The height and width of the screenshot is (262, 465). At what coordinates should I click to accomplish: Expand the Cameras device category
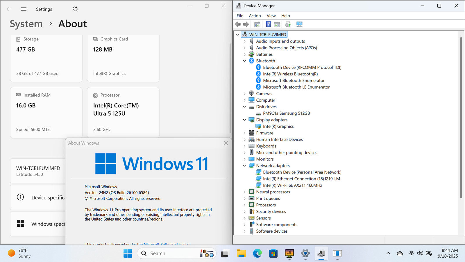(x=244, y=94)
